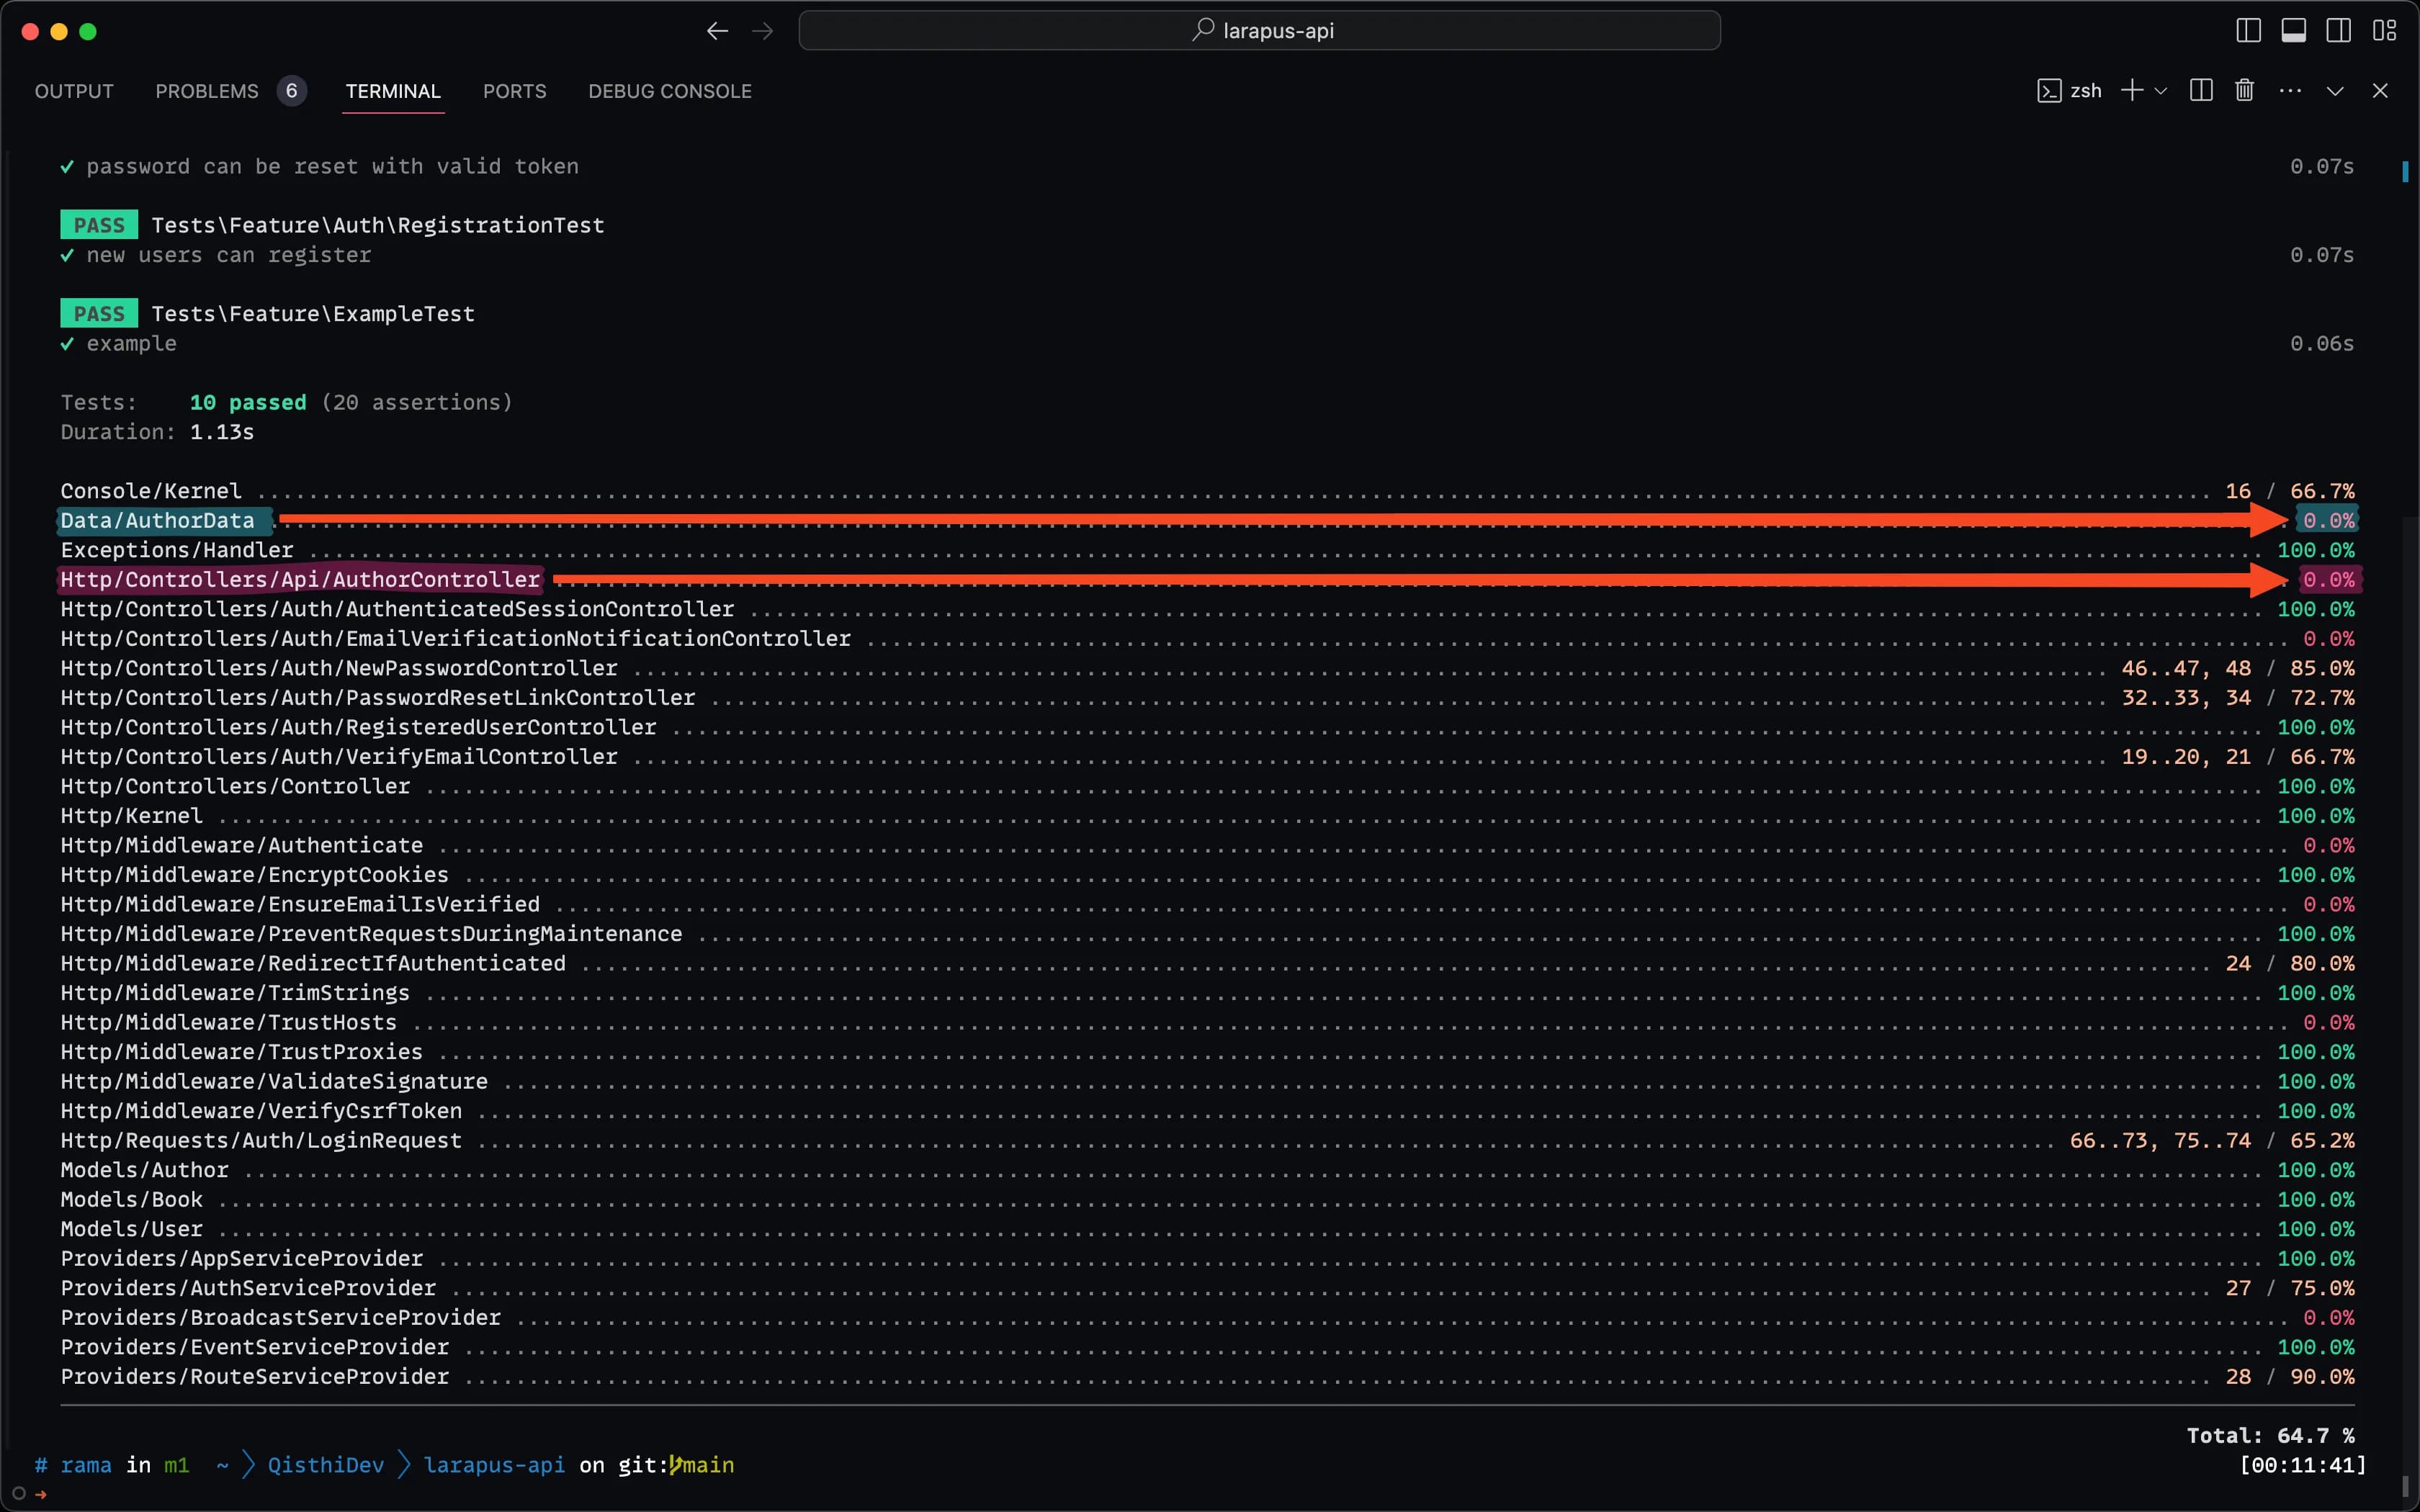
Task: Toggle the secondary sidebar visibility
Action: coord(2338,30)
